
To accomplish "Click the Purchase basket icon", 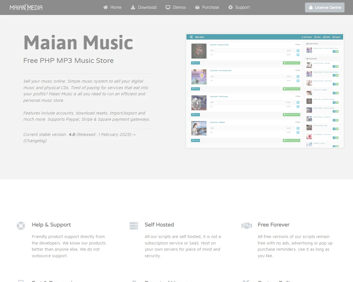I will 197,7.
